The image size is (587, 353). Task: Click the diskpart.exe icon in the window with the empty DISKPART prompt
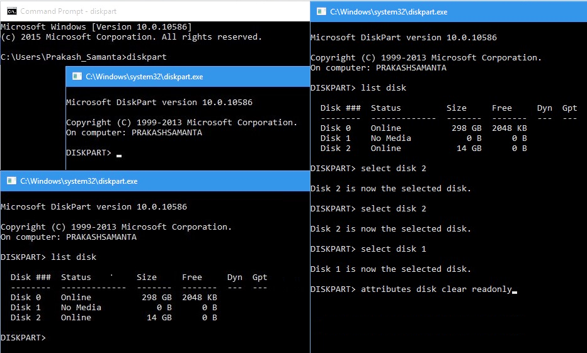click(x=77, y=76)
